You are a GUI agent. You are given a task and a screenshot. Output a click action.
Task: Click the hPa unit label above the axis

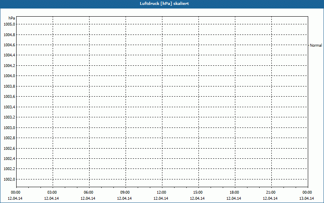coord(11,18)
